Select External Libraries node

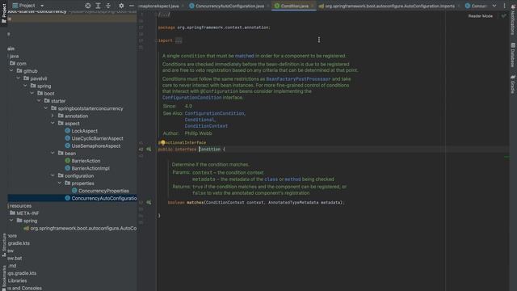[x=17, y=280]
